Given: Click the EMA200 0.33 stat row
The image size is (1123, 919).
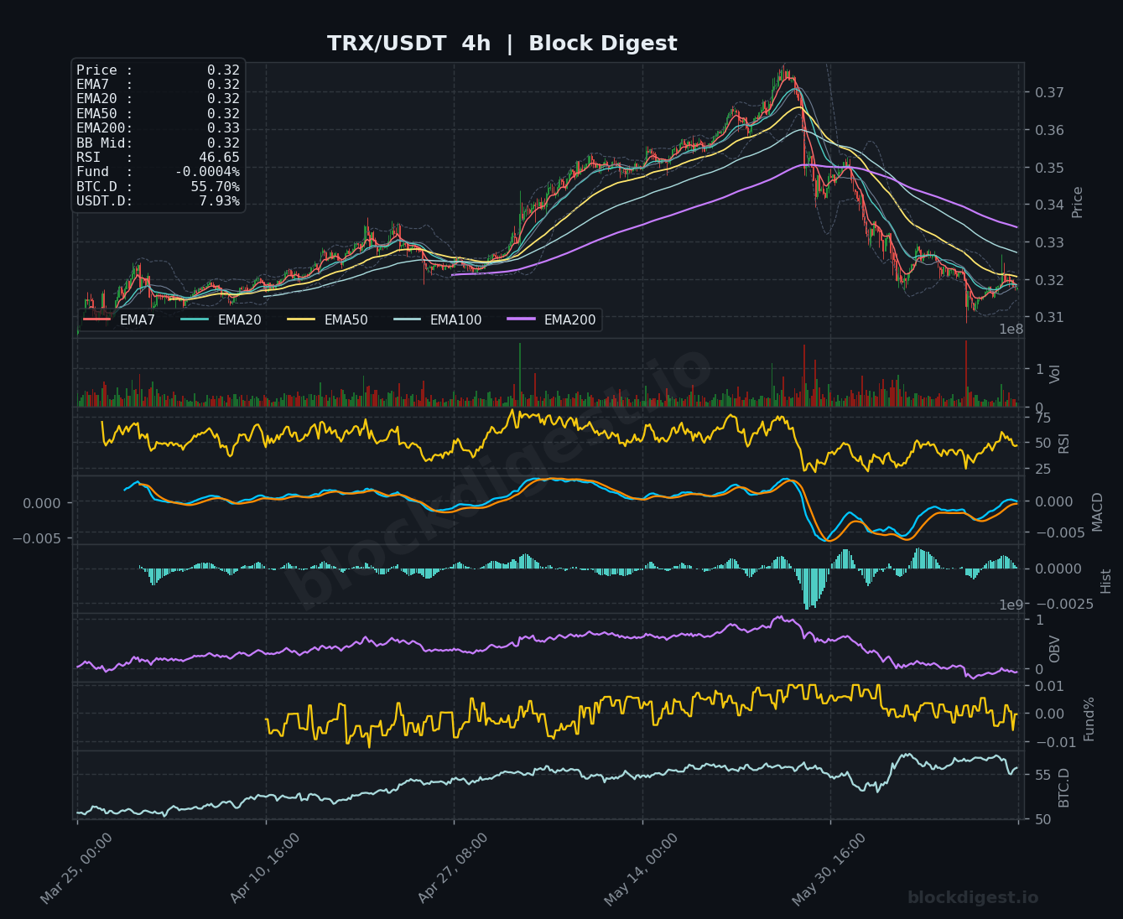Looking at the screenshot, I should (158, 128).
